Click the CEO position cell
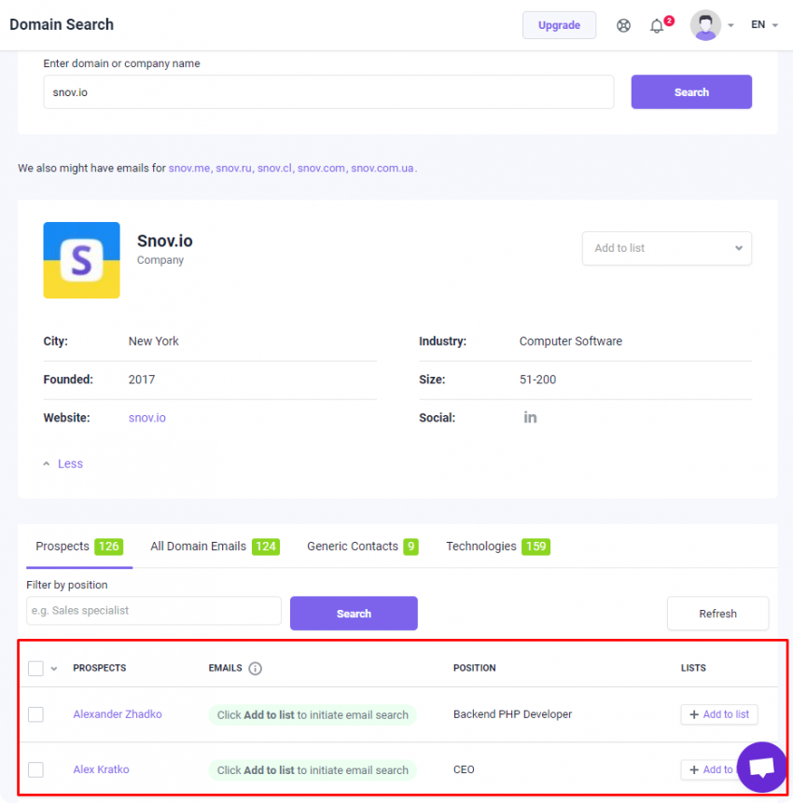 (x=464, y=769)
